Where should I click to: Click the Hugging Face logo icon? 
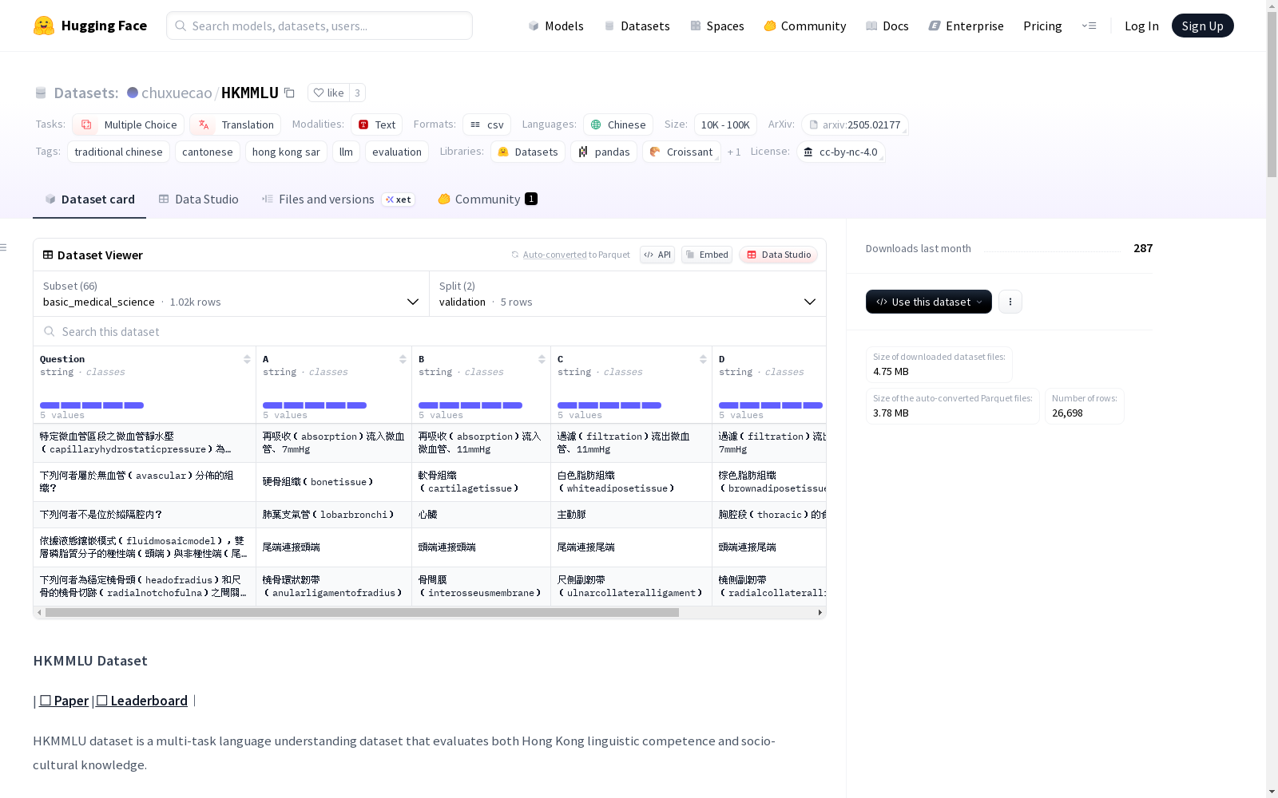tap(44, 26)
